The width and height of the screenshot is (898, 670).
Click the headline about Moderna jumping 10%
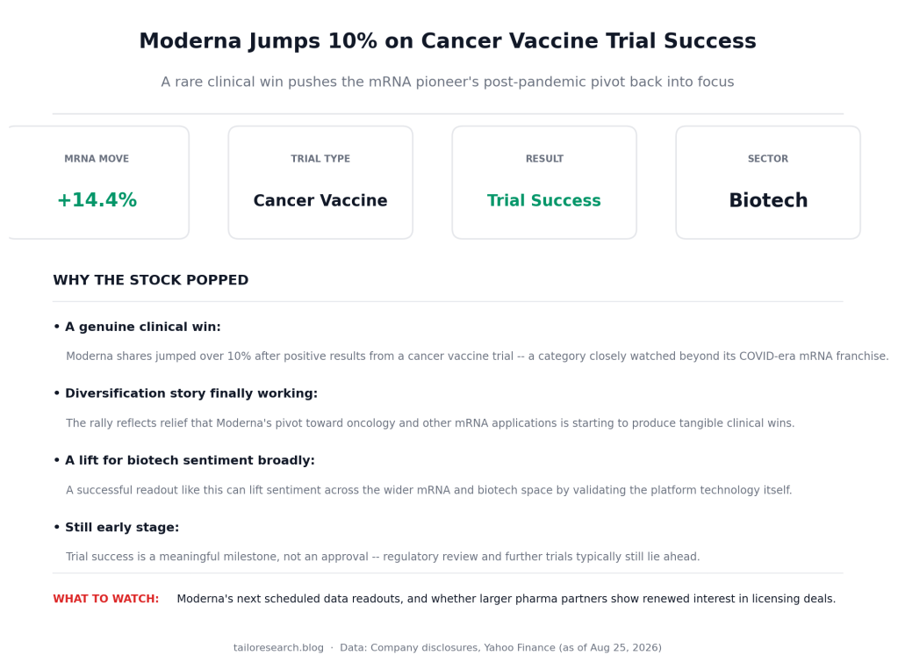[448, 41]
